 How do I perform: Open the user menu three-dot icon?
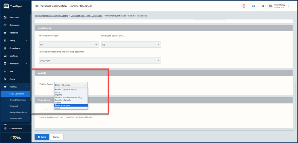click(289, 6)
